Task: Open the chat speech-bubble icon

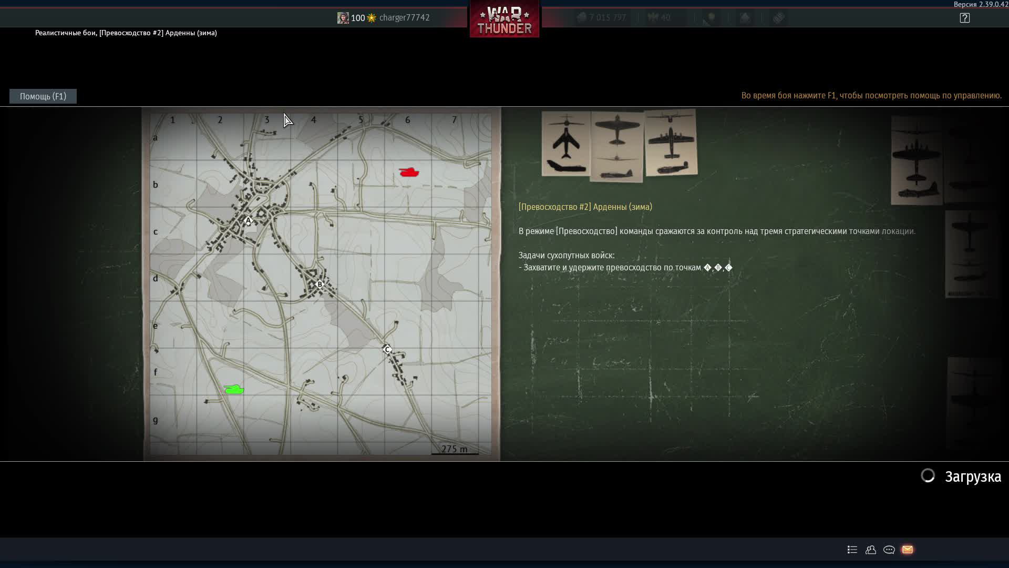Action: click(x=889, y=550)
